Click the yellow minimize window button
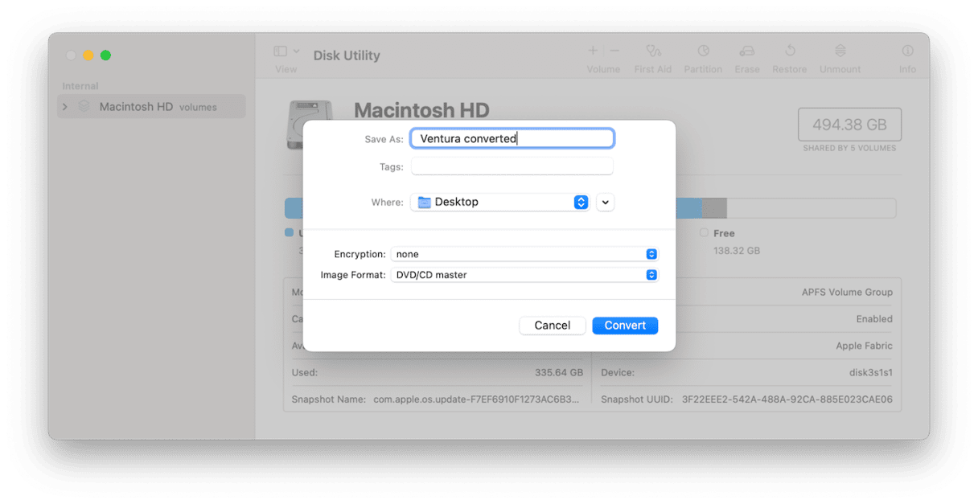Viewport: 978px width, 504px height. [88, 55]
